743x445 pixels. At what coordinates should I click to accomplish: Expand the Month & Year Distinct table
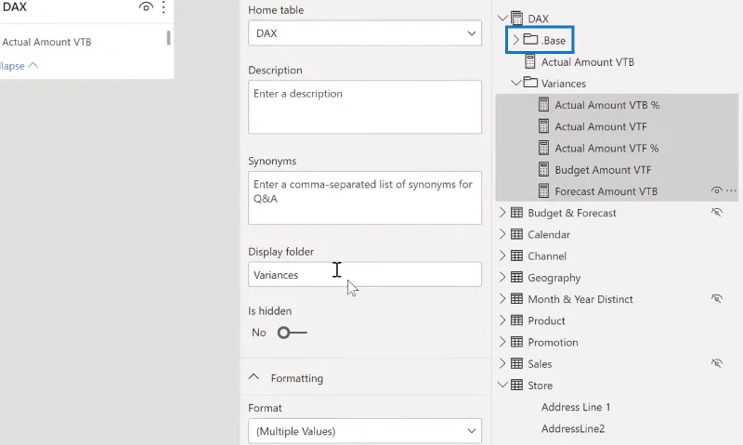coord(502,299)
